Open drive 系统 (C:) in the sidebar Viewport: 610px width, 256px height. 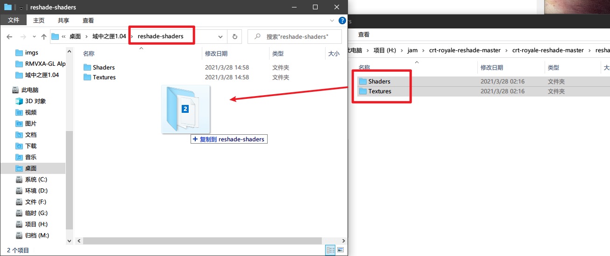pyautogui.click(x=36, y=180)
